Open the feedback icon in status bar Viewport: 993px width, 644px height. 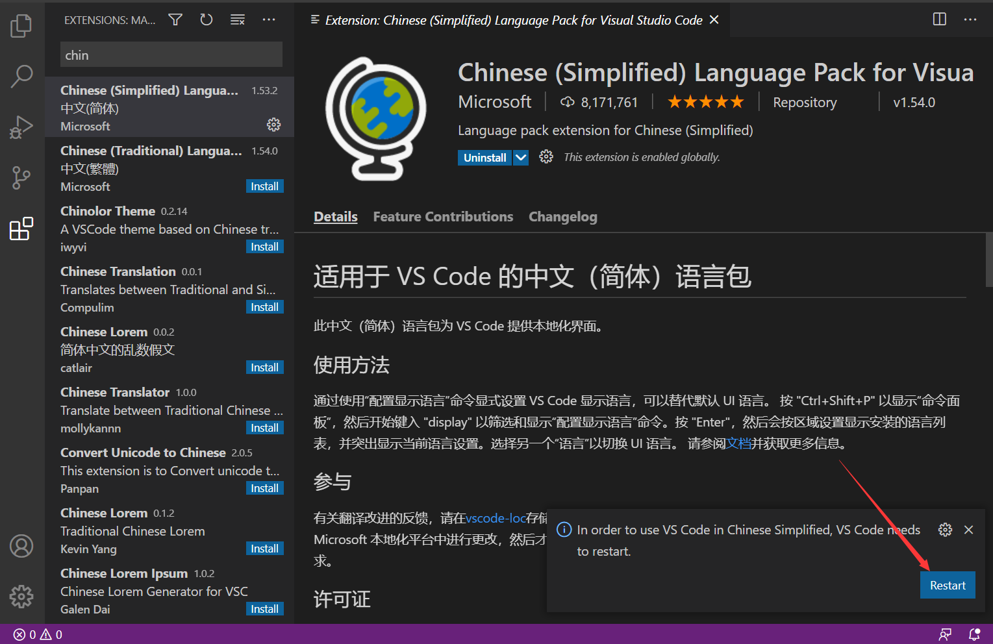point(946,634)
